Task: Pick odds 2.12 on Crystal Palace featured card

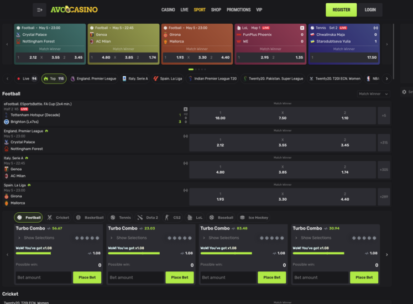Action: click(28, 57)
